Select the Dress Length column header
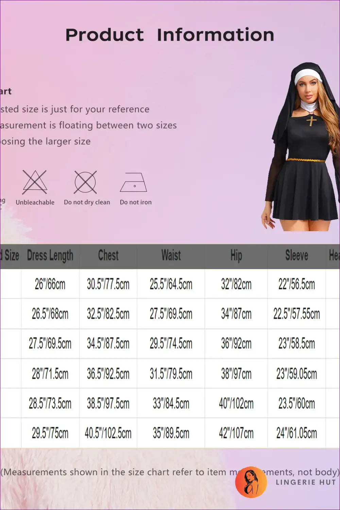This screenshot has width=340, height=510. (50, 256)
